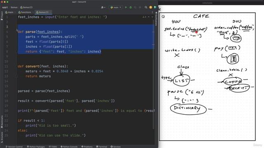Image resolution: width=264 pixels, height=148 pixels.
Task: Click on the word convert in line 11
Action: point(32,67)
